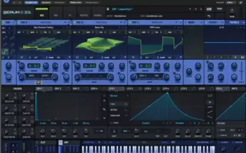Enable the ARP toggle above the keyboard

61,142
